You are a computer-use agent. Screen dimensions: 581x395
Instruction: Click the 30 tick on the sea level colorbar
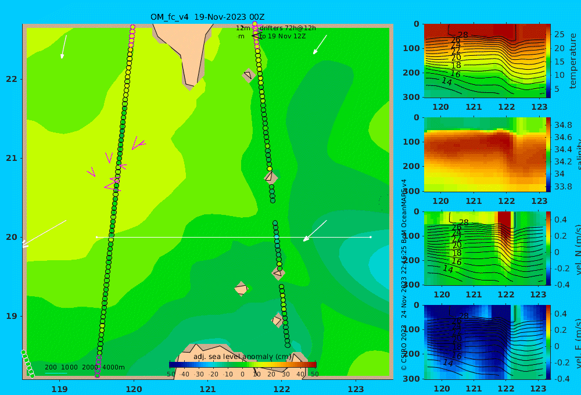pos(286,374)
